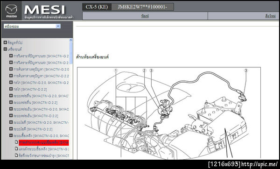Image resolution: width=280 pixels, height=169 pixels.
Task: Expand ระบบหล่อลื่น SKYACTIV-D 2.2 node
Action: point(11,102)
